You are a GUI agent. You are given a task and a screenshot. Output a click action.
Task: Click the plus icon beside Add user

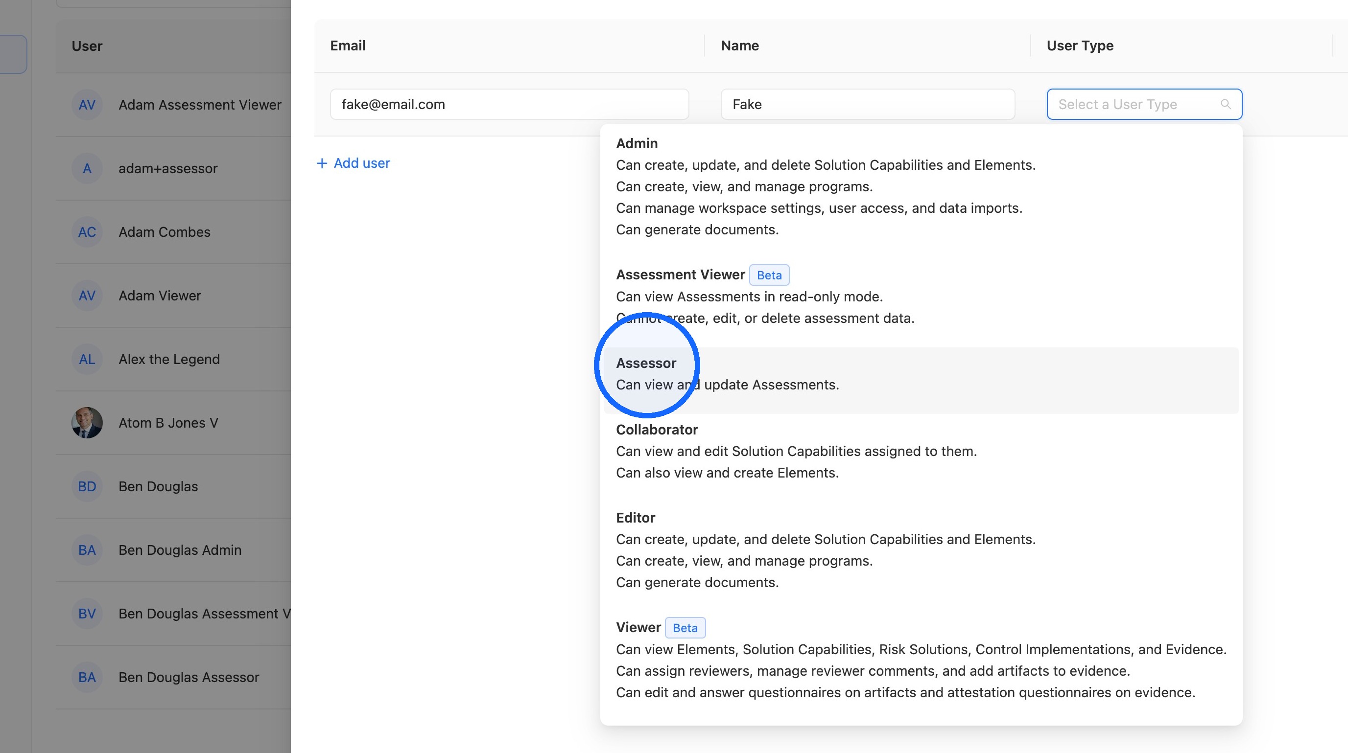click(322, 163)
